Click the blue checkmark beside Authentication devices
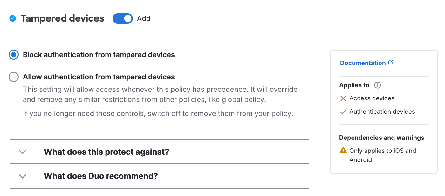Image resolution: width=445 pixels, height=196 pixels. [343, 112]
